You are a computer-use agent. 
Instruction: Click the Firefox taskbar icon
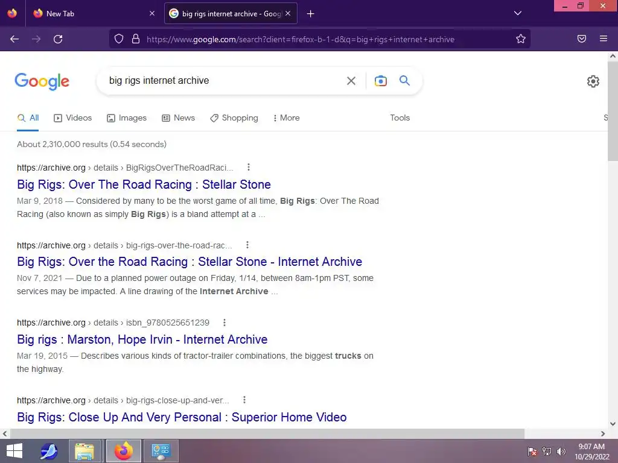[x=124, y=451]
